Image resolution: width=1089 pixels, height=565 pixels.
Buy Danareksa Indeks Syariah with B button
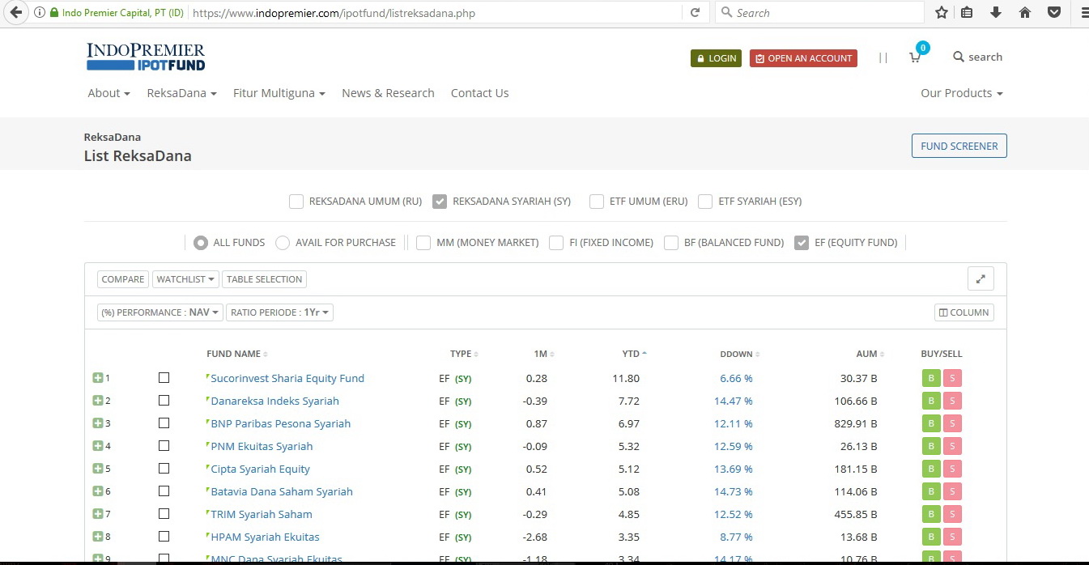click(x=931, y=401)
